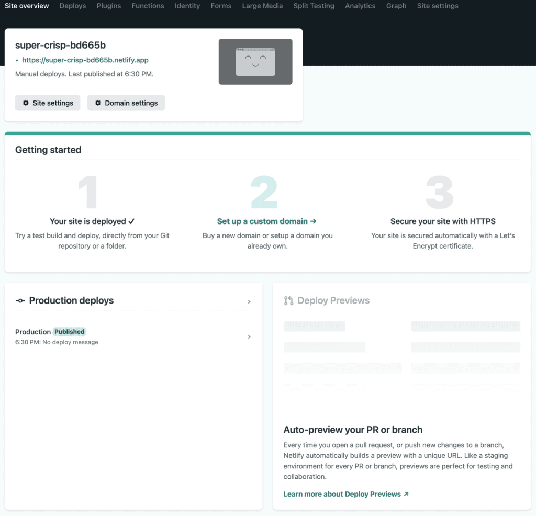This screenshot has height=516, width=536.
Task: Click the Deploy Previews branch icon
Action: pyautogui.click(x=288, y=301)
